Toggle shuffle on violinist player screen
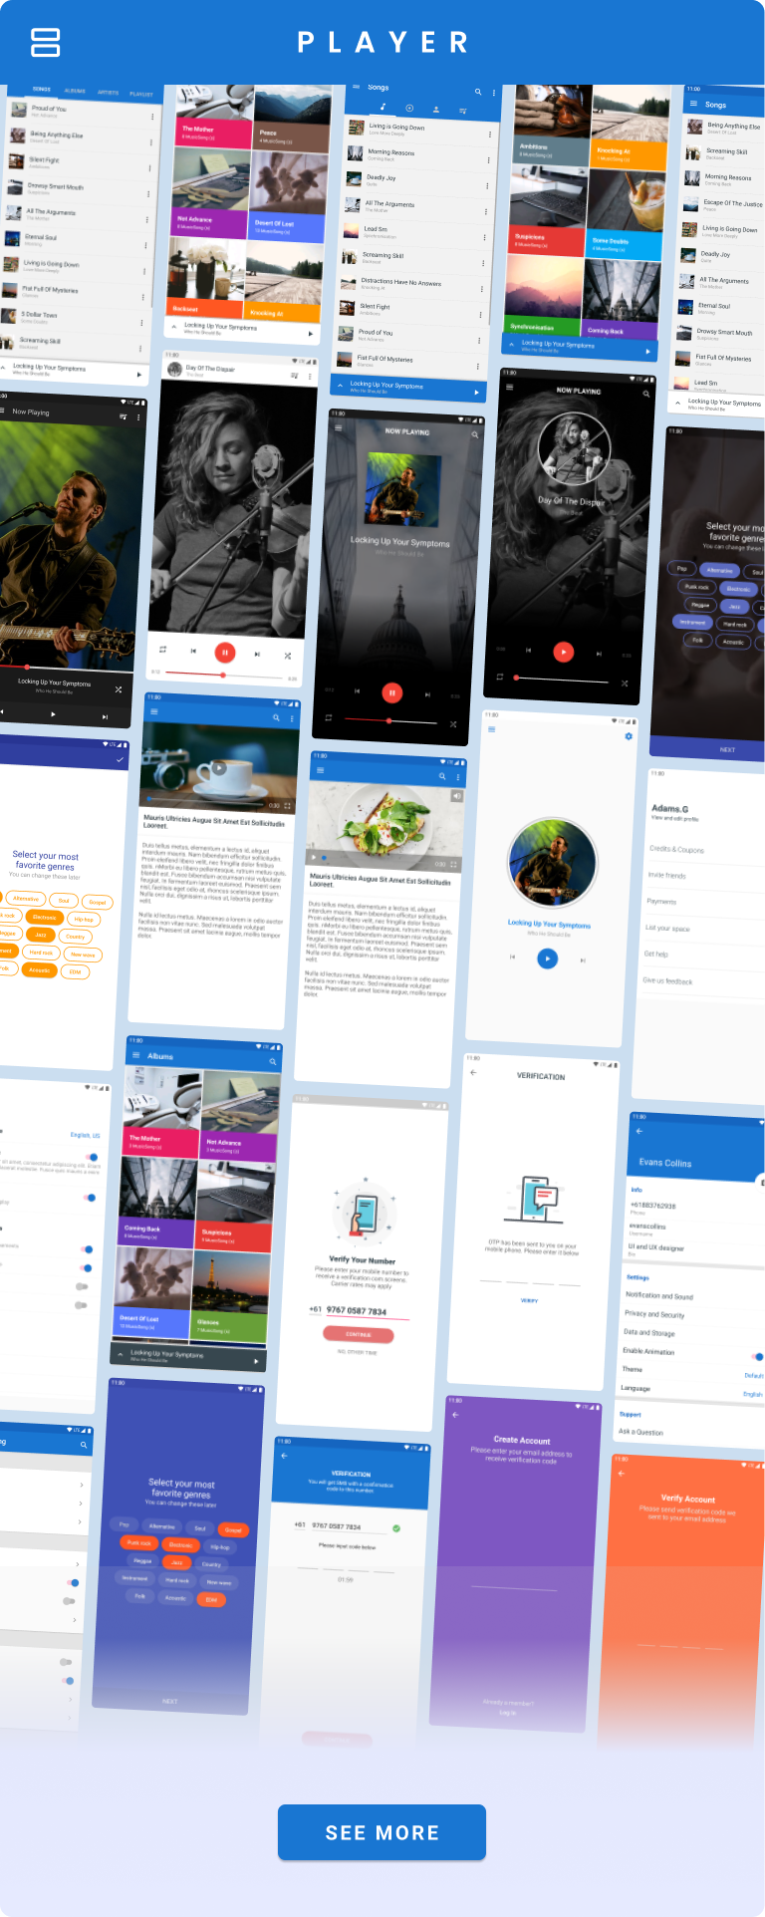 tap(287, 656)
